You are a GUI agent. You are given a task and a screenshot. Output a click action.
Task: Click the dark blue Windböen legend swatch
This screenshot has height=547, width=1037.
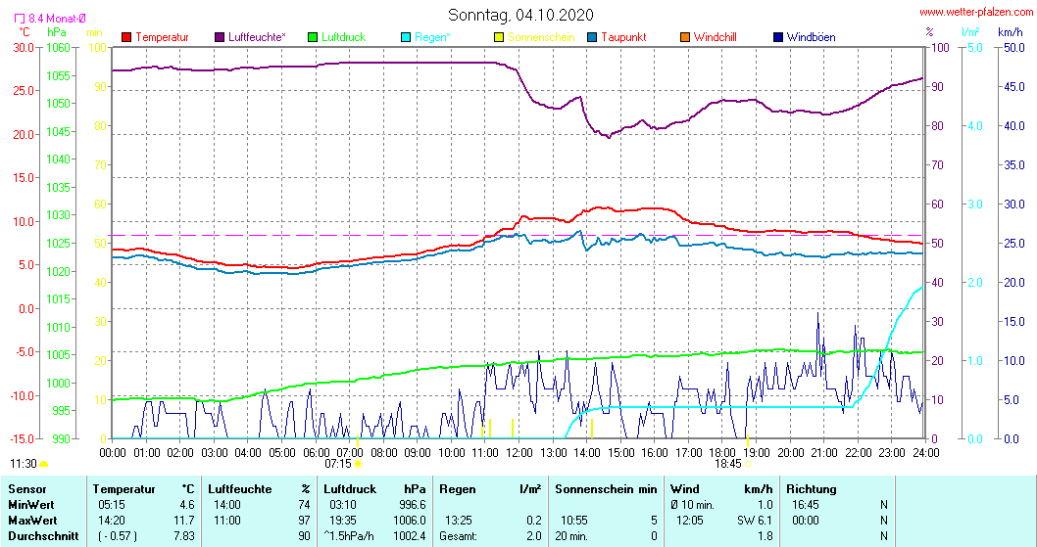(778, 37)
